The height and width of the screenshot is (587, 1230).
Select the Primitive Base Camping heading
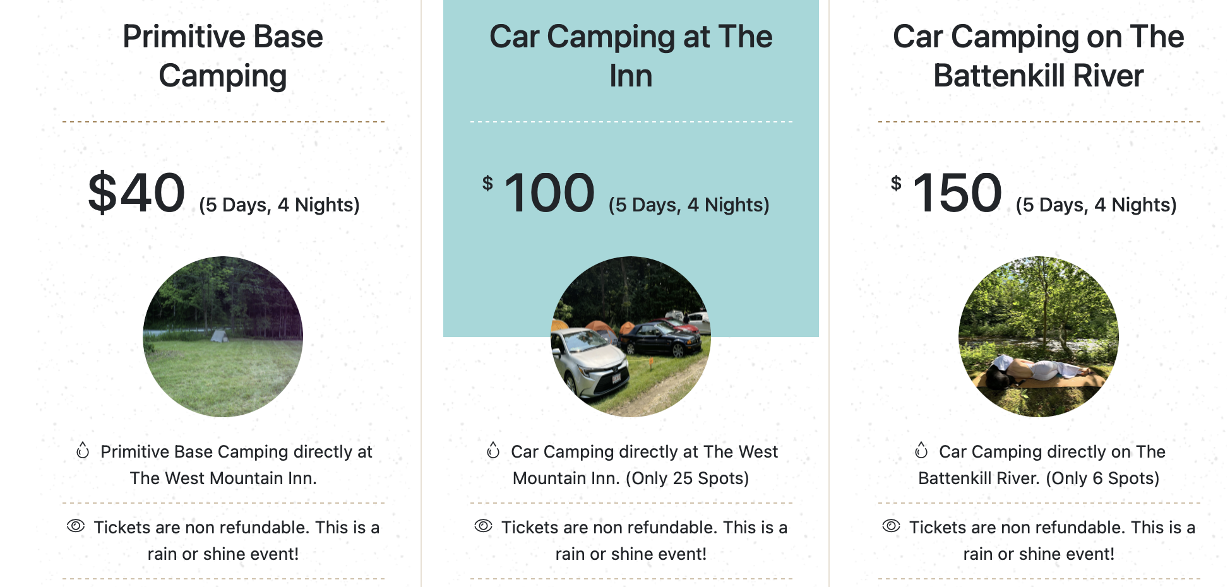click(223, 56)
